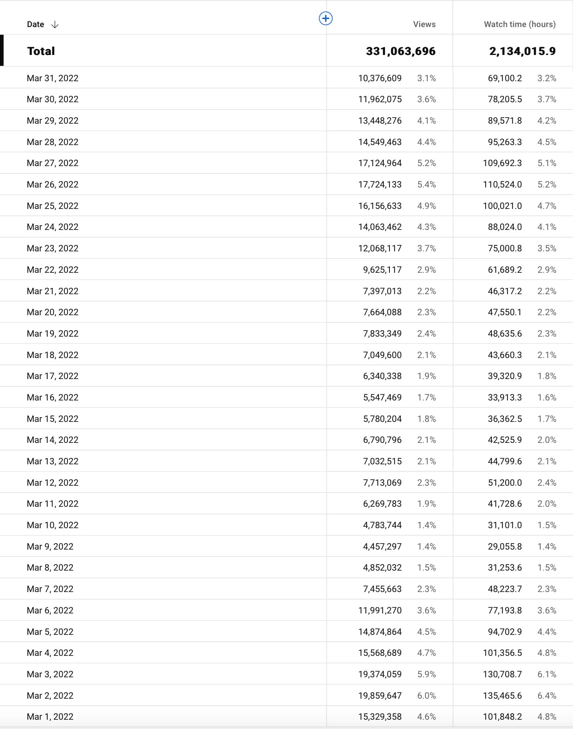This screenshot has height=729, width=573.
Task: Click the Date column header label
Action: click(36, 24)
